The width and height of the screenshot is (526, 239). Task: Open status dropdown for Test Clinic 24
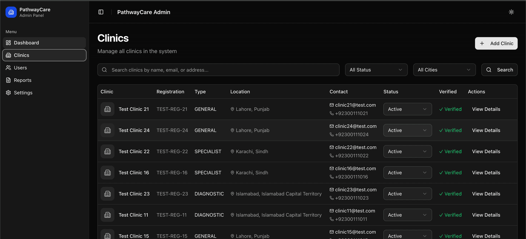[408, 130]
